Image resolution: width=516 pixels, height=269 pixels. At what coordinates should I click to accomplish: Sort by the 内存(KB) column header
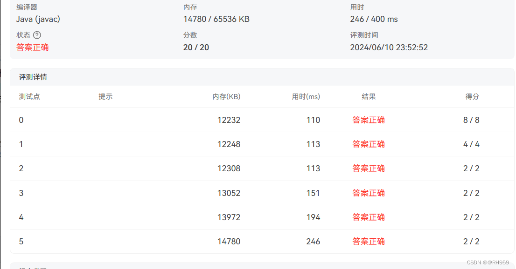click(x=227, y=96)
